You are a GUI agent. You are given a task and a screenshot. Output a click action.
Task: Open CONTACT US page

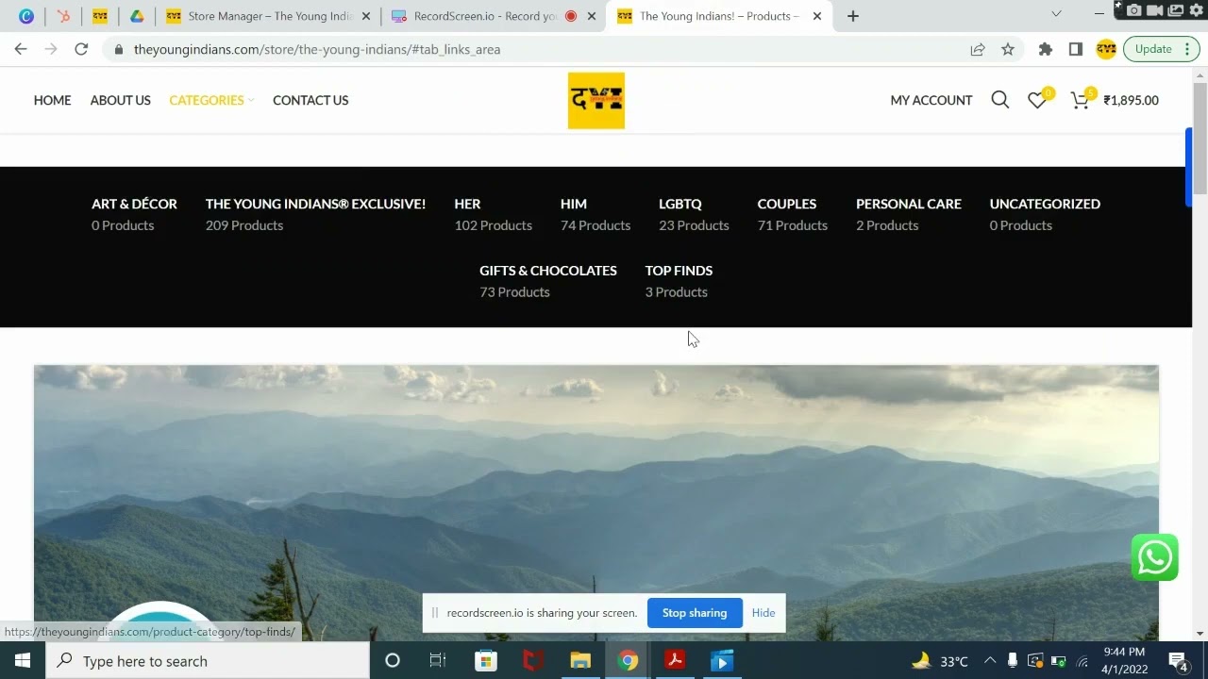pos(310,100)
